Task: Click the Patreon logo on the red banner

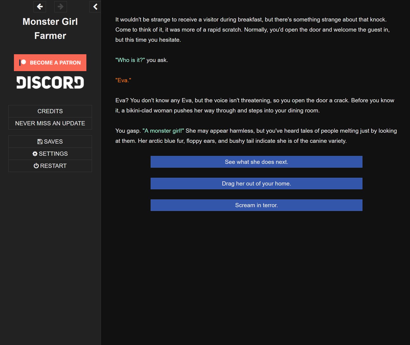Action: click(x=23, y=63)
